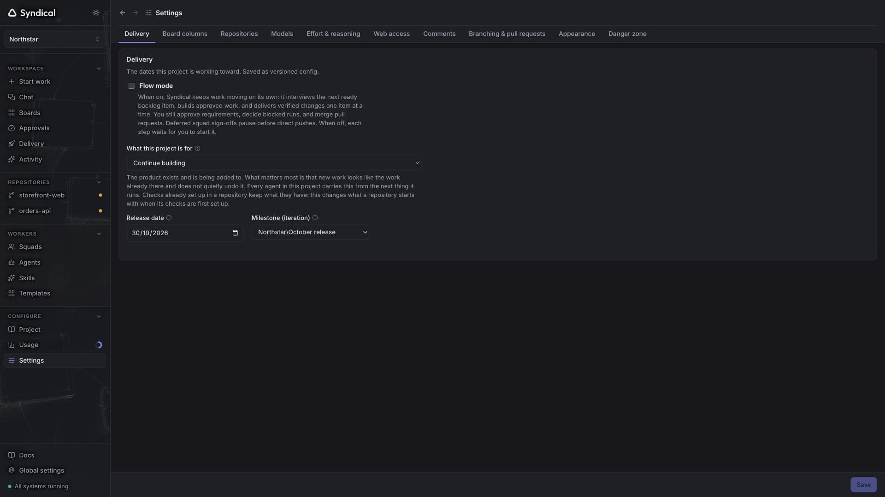Switch to the Effort & reasoning tab
The image size is (885, 497).
tap(333, 34)
